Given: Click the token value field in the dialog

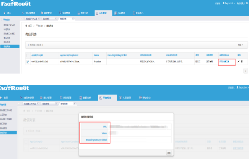Looking at the screenshot, I should [140, 133].
